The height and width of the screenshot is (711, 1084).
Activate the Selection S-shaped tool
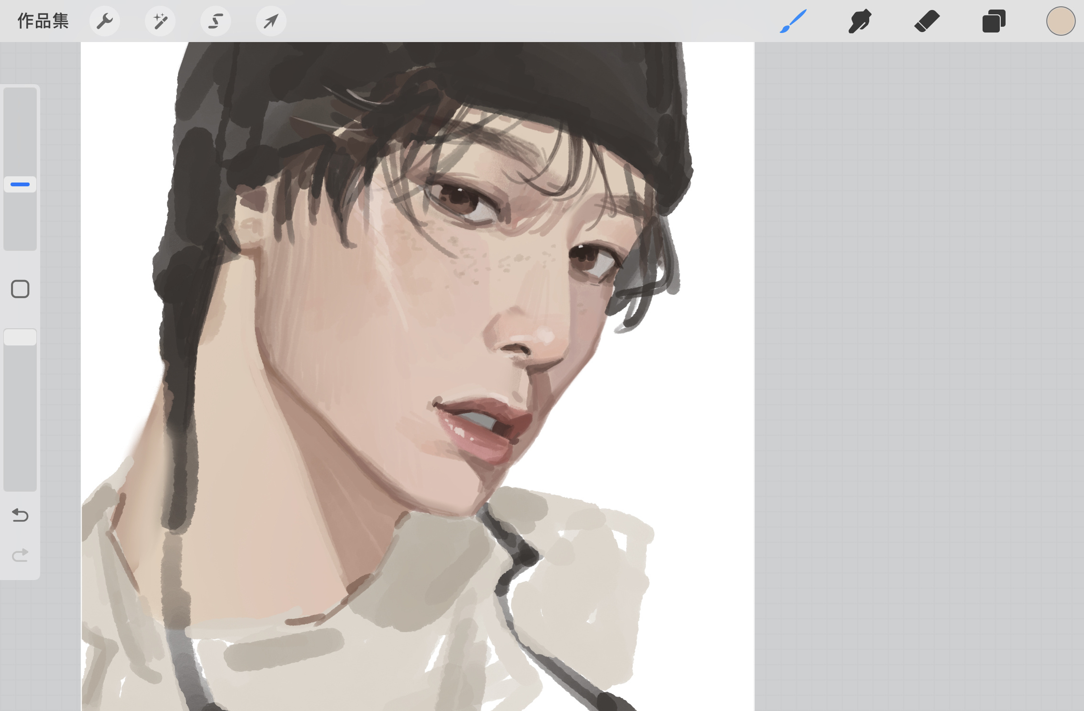(x=216, y=21)
